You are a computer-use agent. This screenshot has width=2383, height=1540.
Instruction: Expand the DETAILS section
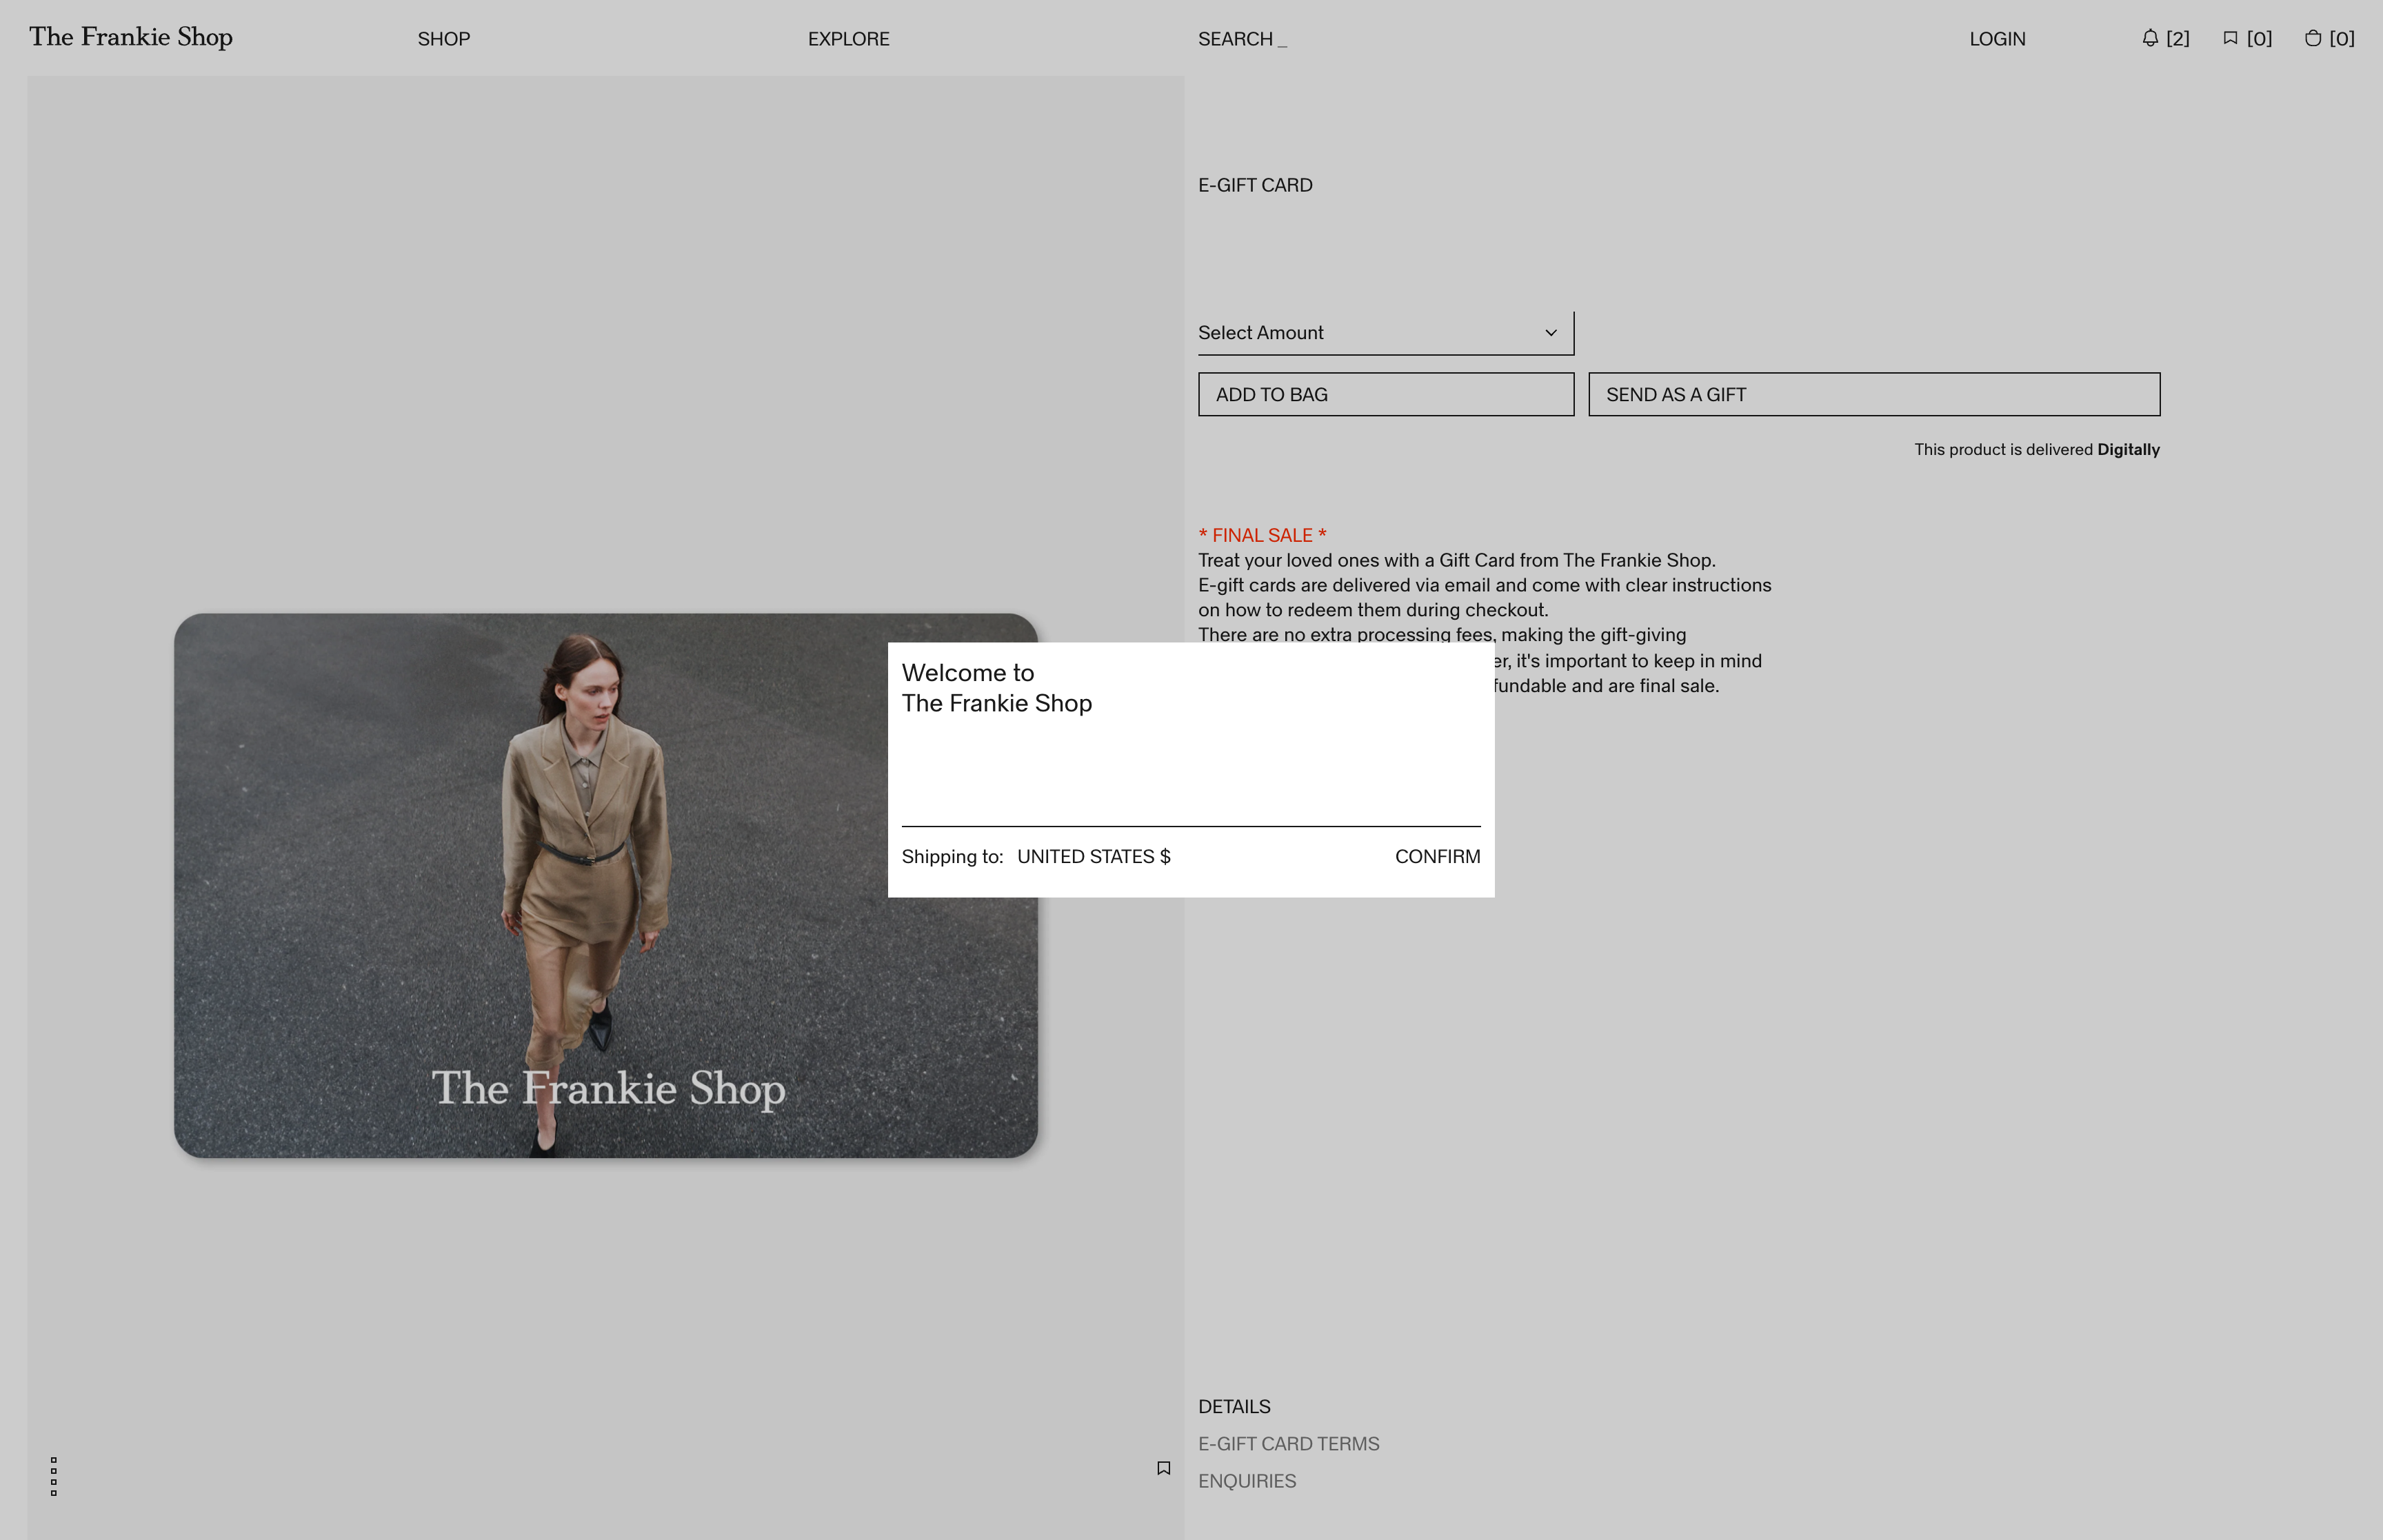pos(1234,1406)
